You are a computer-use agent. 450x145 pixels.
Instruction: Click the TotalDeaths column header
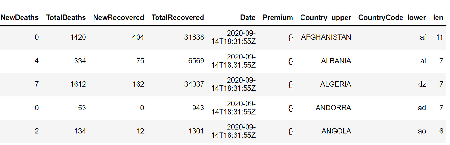pyautogui.click(x=66, y=18)
